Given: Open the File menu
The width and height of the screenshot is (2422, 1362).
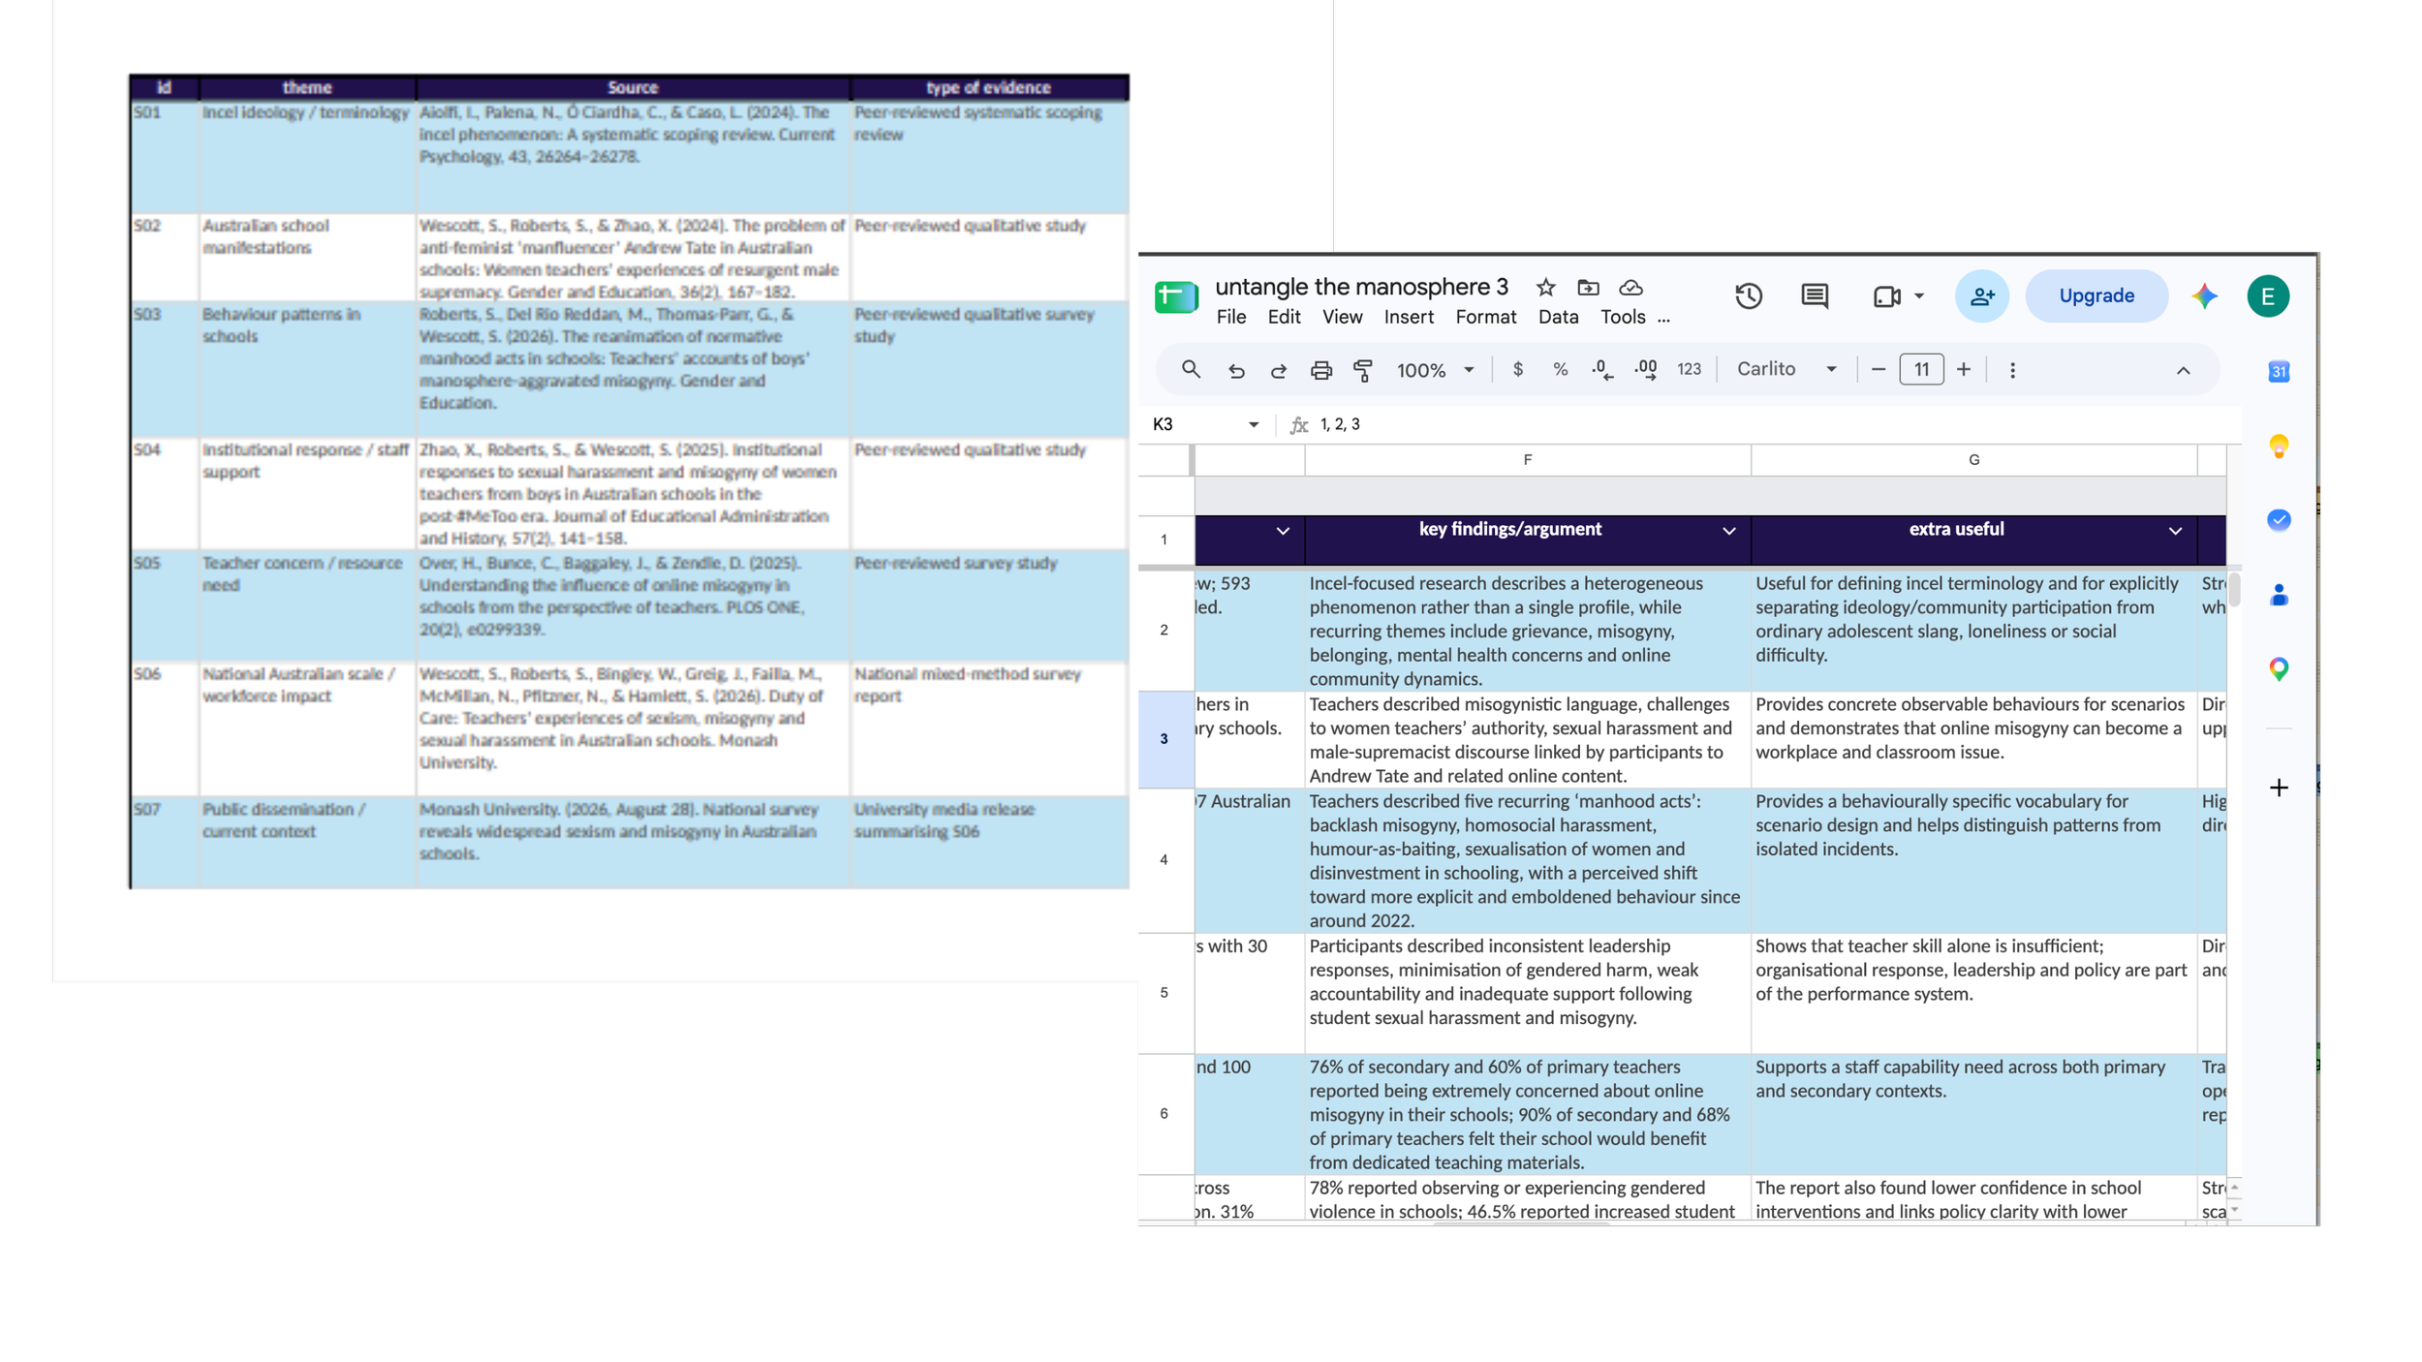Looking at the screenshot, I should pyautogui.click(x=1230, y=317).
